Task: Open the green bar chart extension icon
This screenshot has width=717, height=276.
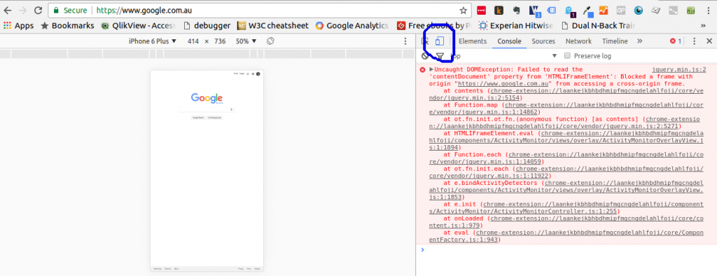Action: tap(690, 10)
